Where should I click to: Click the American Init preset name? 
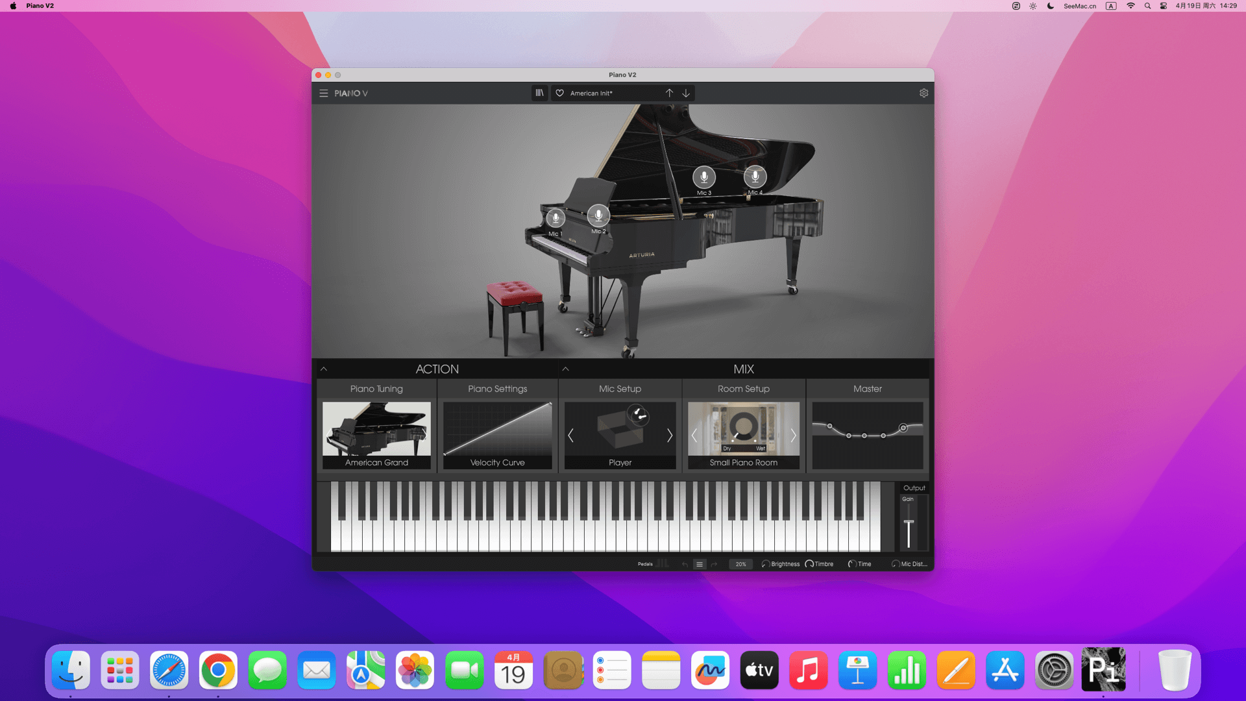click(591, 93)
